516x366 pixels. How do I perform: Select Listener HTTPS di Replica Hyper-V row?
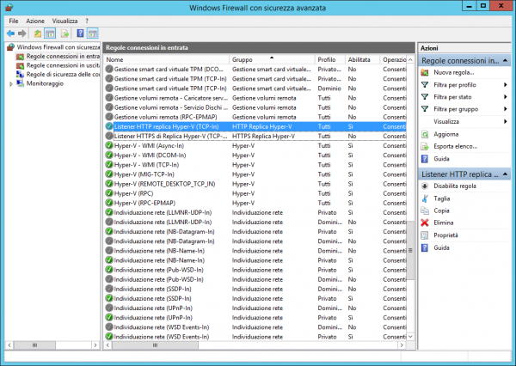click(255, 136)
